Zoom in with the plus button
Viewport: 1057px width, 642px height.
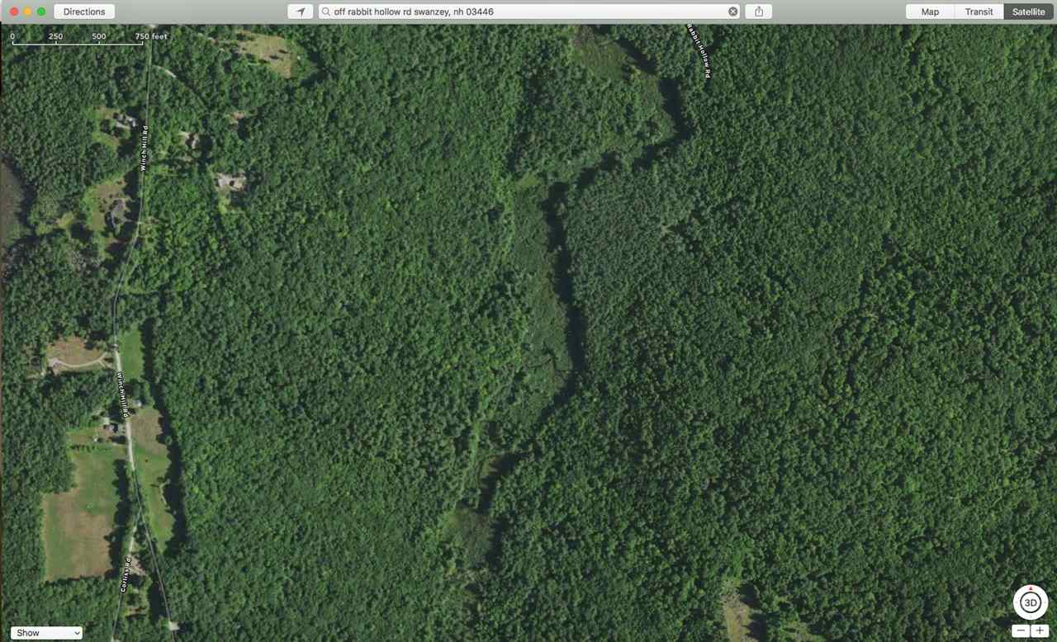tap(1040, 631)
